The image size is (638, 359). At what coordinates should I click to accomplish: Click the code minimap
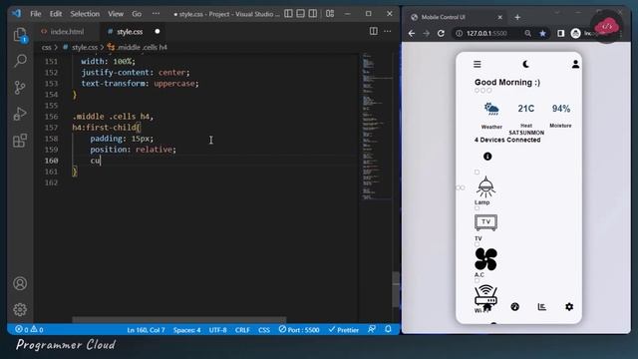pos(377,127)
